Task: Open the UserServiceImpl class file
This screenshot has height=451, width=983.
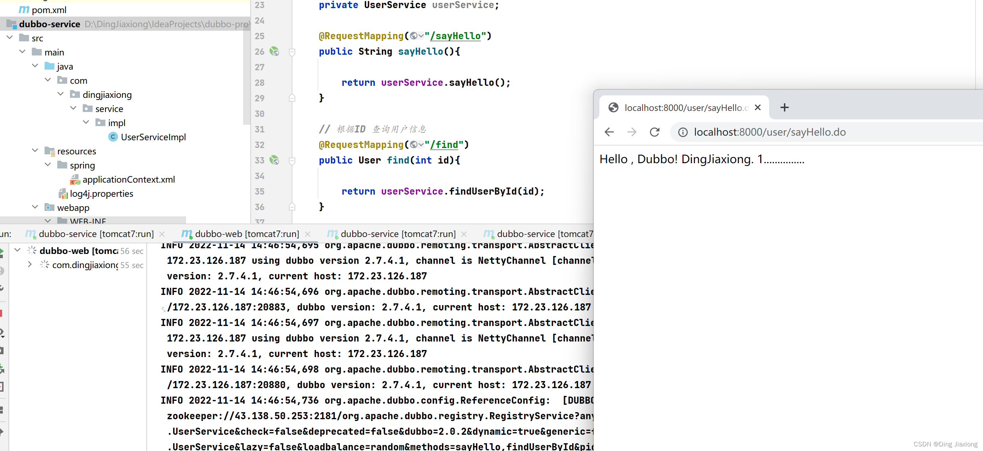Action: tap(153, 137)
